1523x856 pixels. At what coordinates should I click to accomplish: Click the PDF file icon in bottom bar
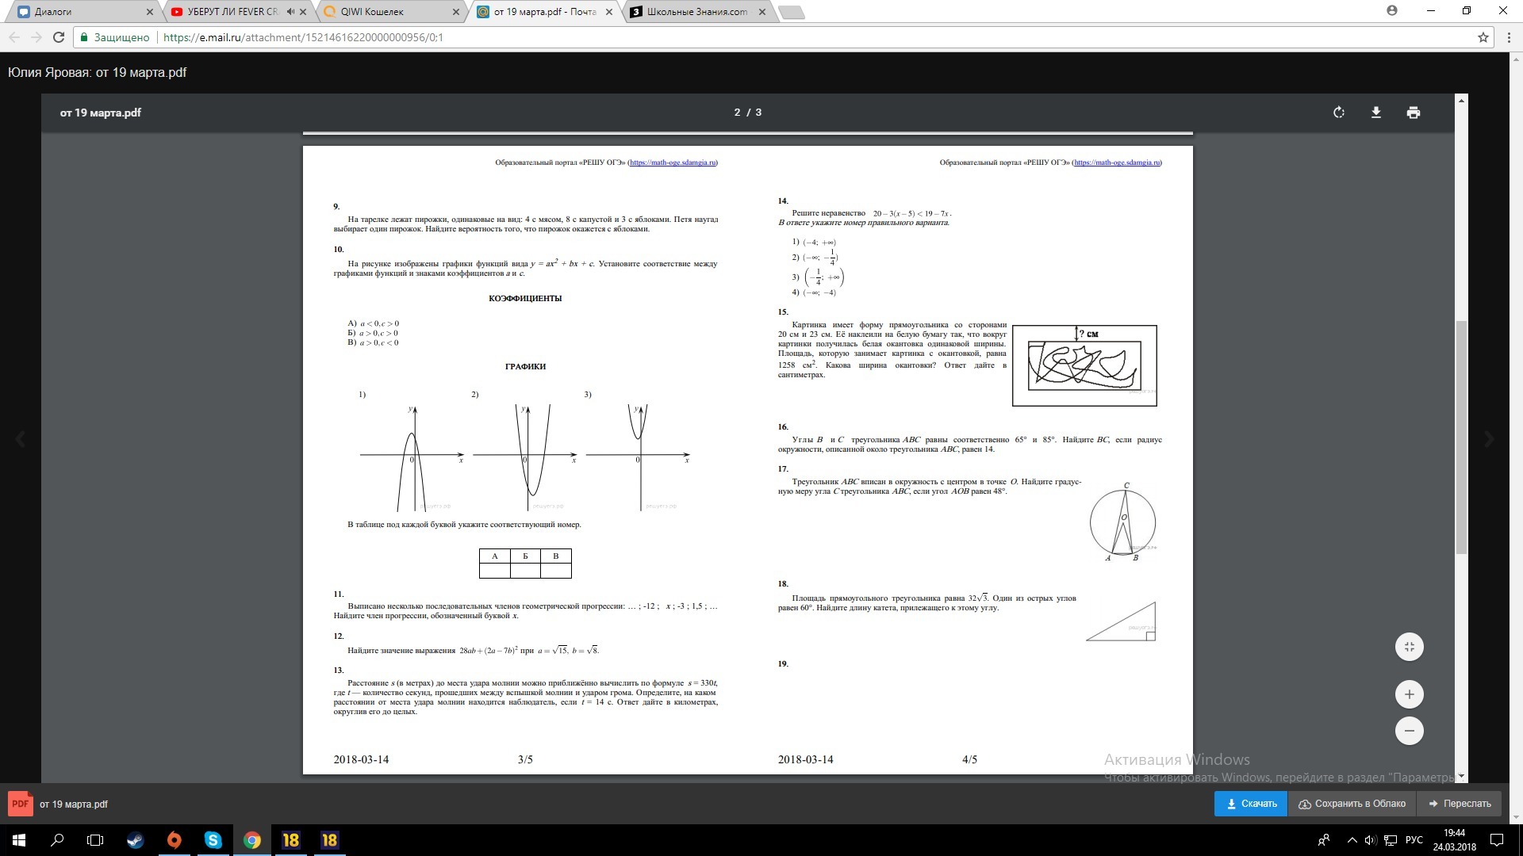tap(20, 804)
